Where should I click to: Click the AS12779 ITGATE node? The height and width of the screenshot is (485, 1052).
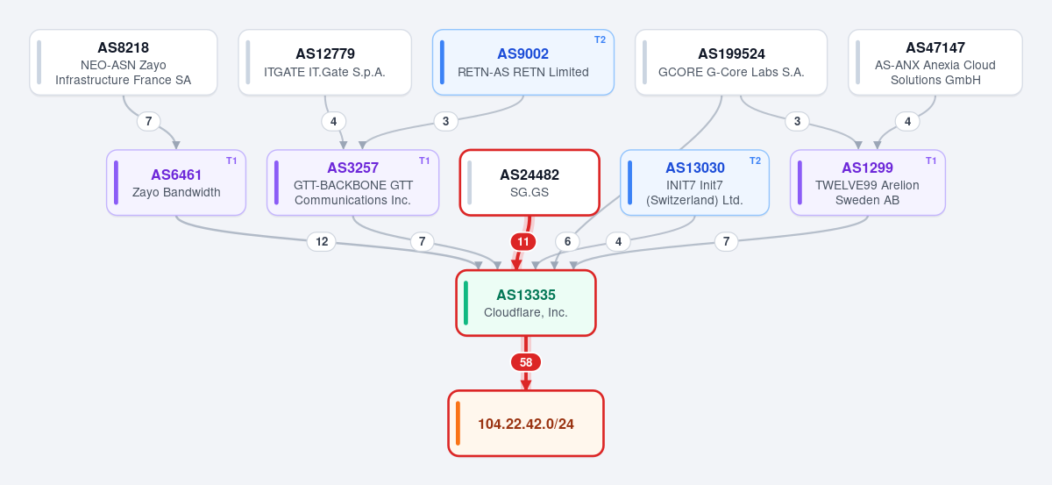[325, 62]
